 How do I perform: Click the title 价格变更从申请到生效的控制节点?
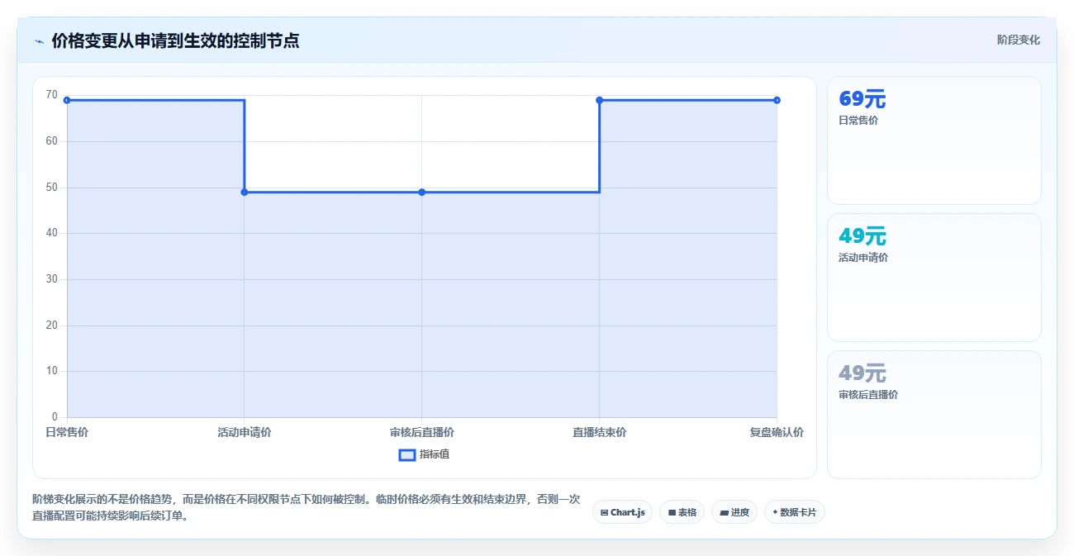175,40
